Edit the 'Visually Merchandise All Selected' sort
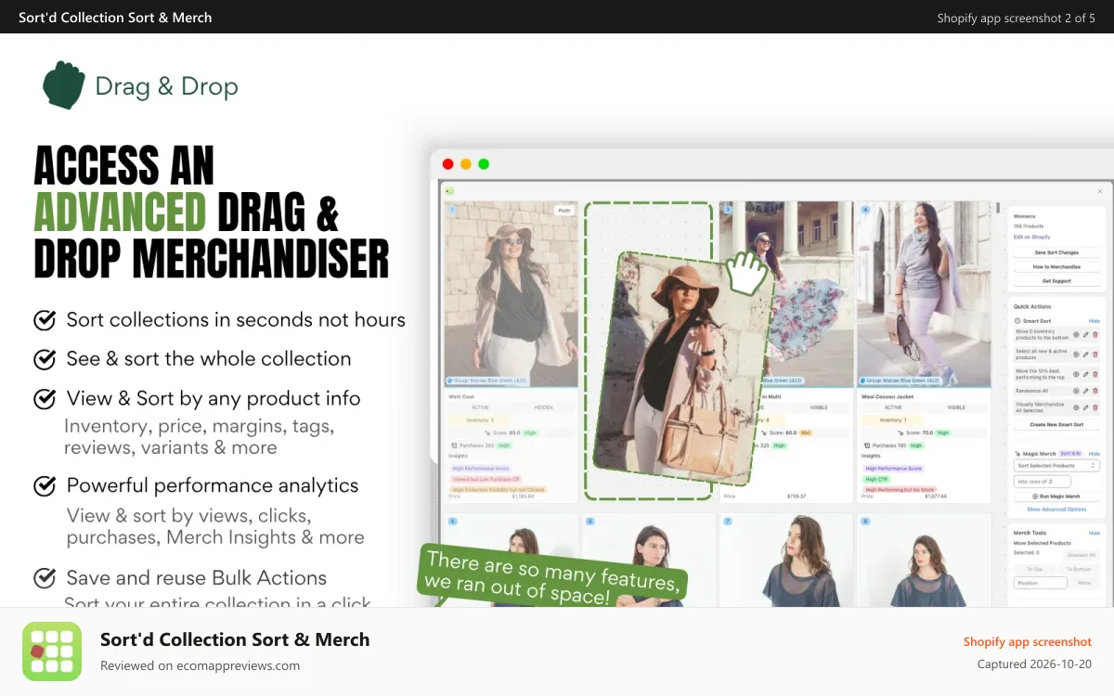1114x696 pixels. pos(1085,407)
